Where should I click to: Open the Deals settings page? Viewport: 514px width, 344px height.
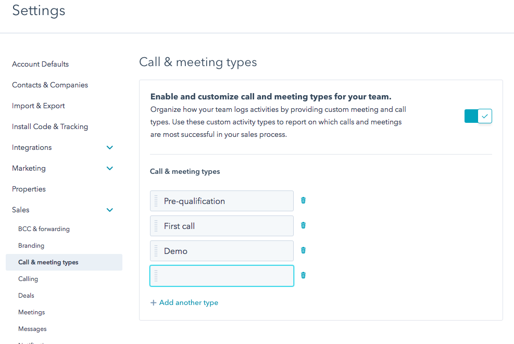tap(26, 295)
